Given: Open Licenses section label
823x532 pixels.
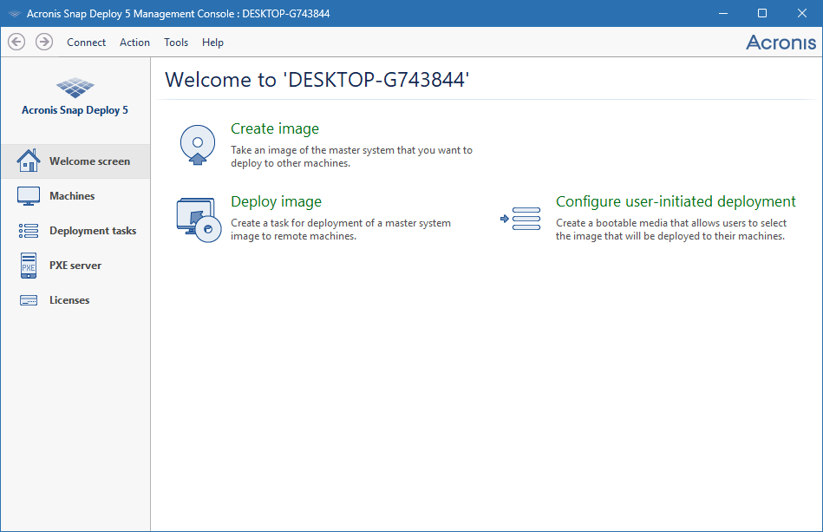Looking at the screenshot, I should coord(69,300).
